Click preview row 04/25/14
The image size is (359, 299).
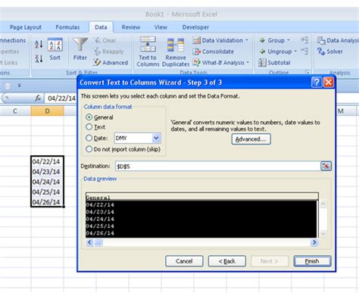[x=201, y=226]
